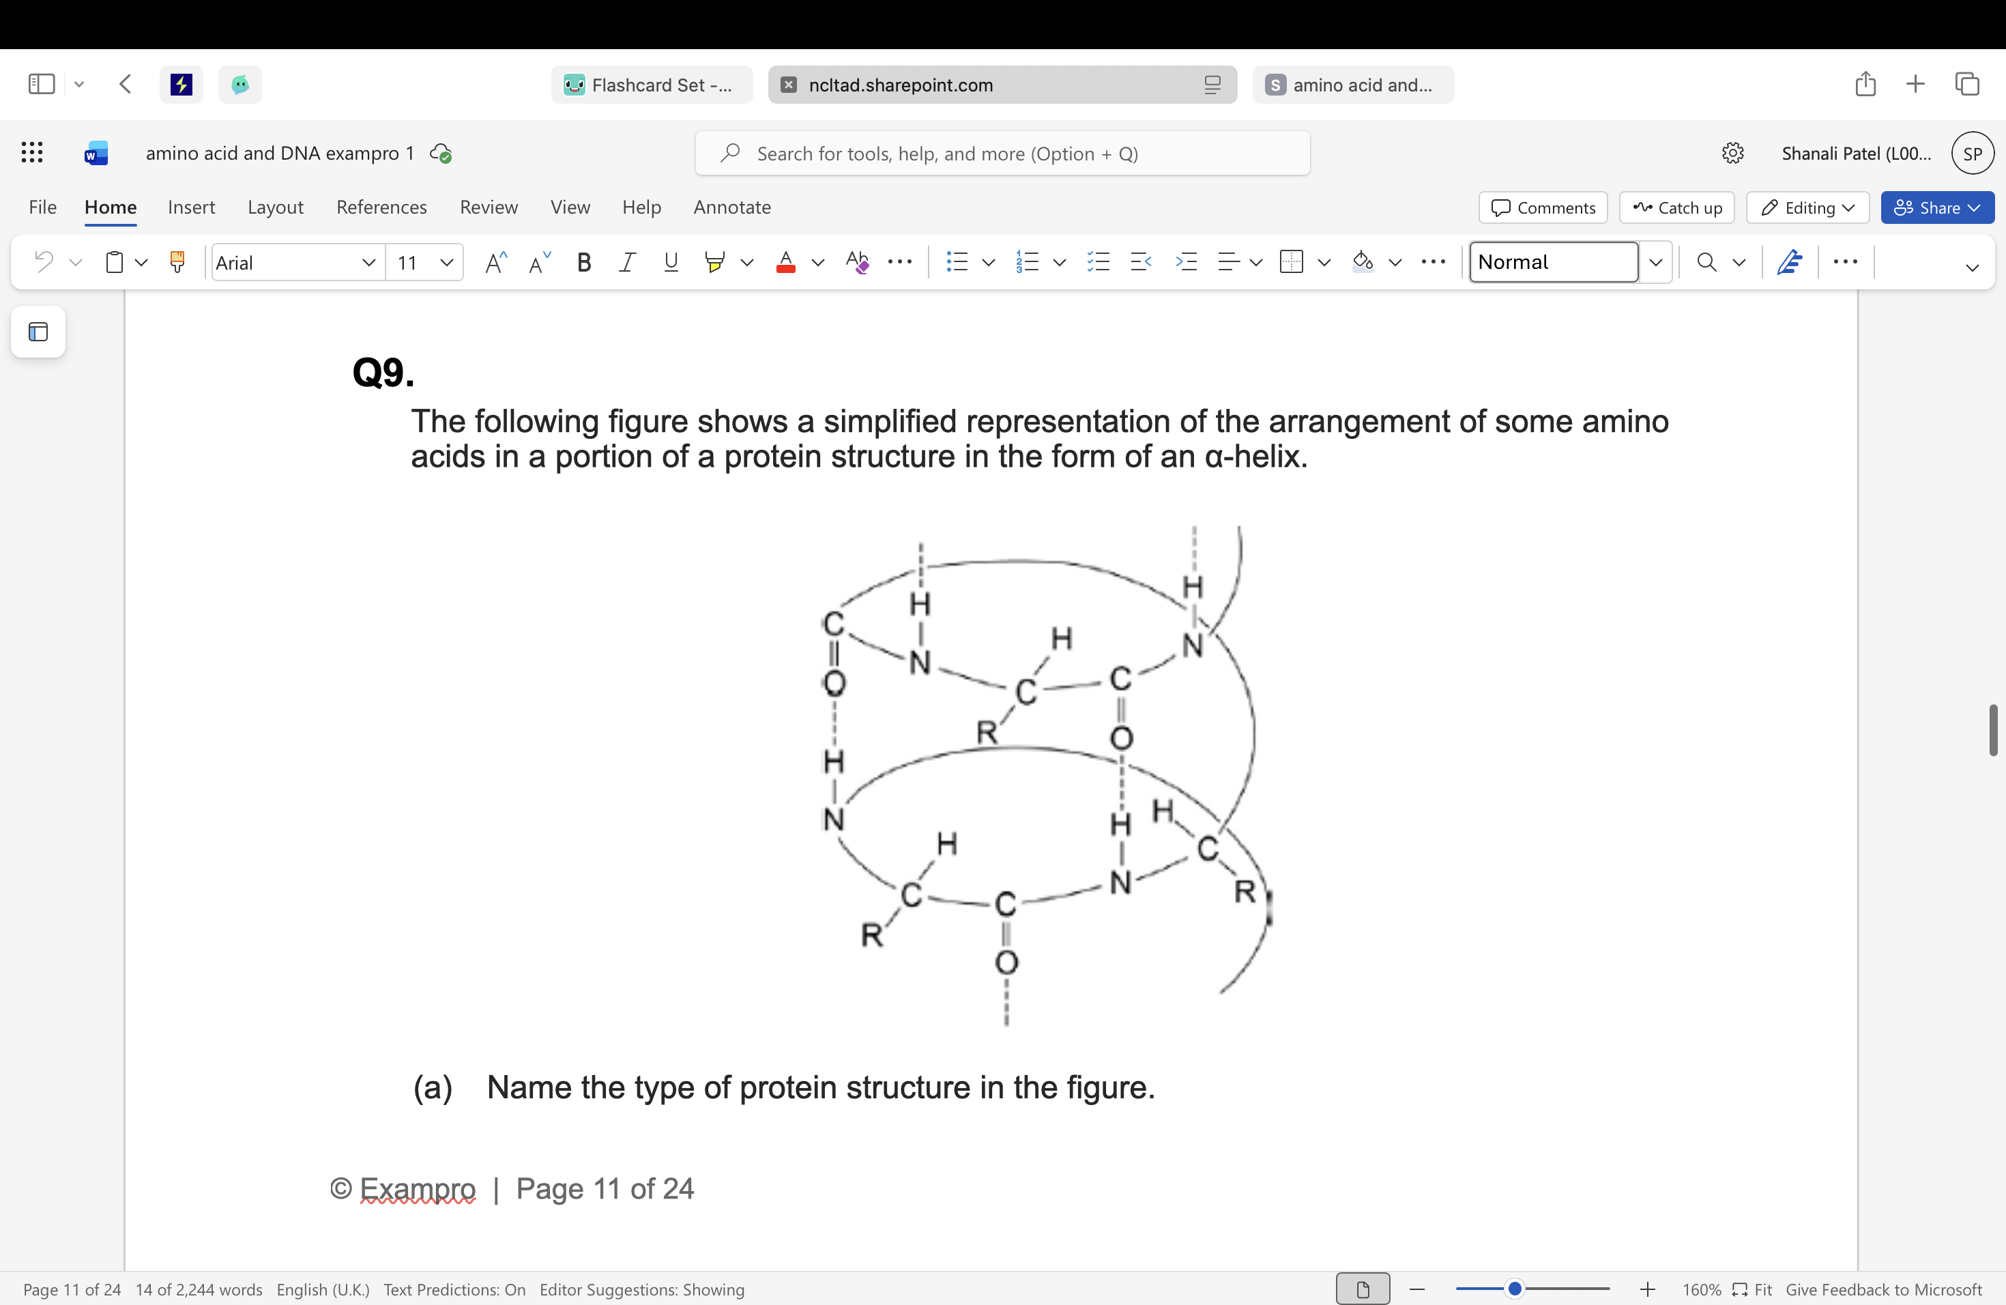Open the File menu

tap(42, 207)
